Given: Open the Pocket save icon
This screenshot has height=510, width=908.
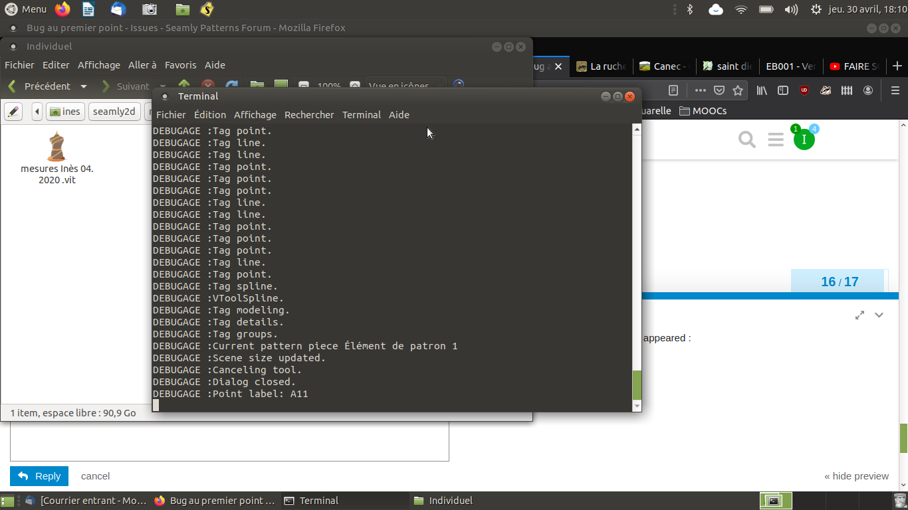Looking at the screenshot, I should (719, 90).
